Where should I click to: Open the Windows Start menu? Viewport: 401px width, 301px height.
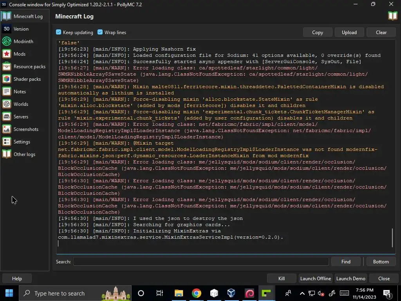(9, 293)
